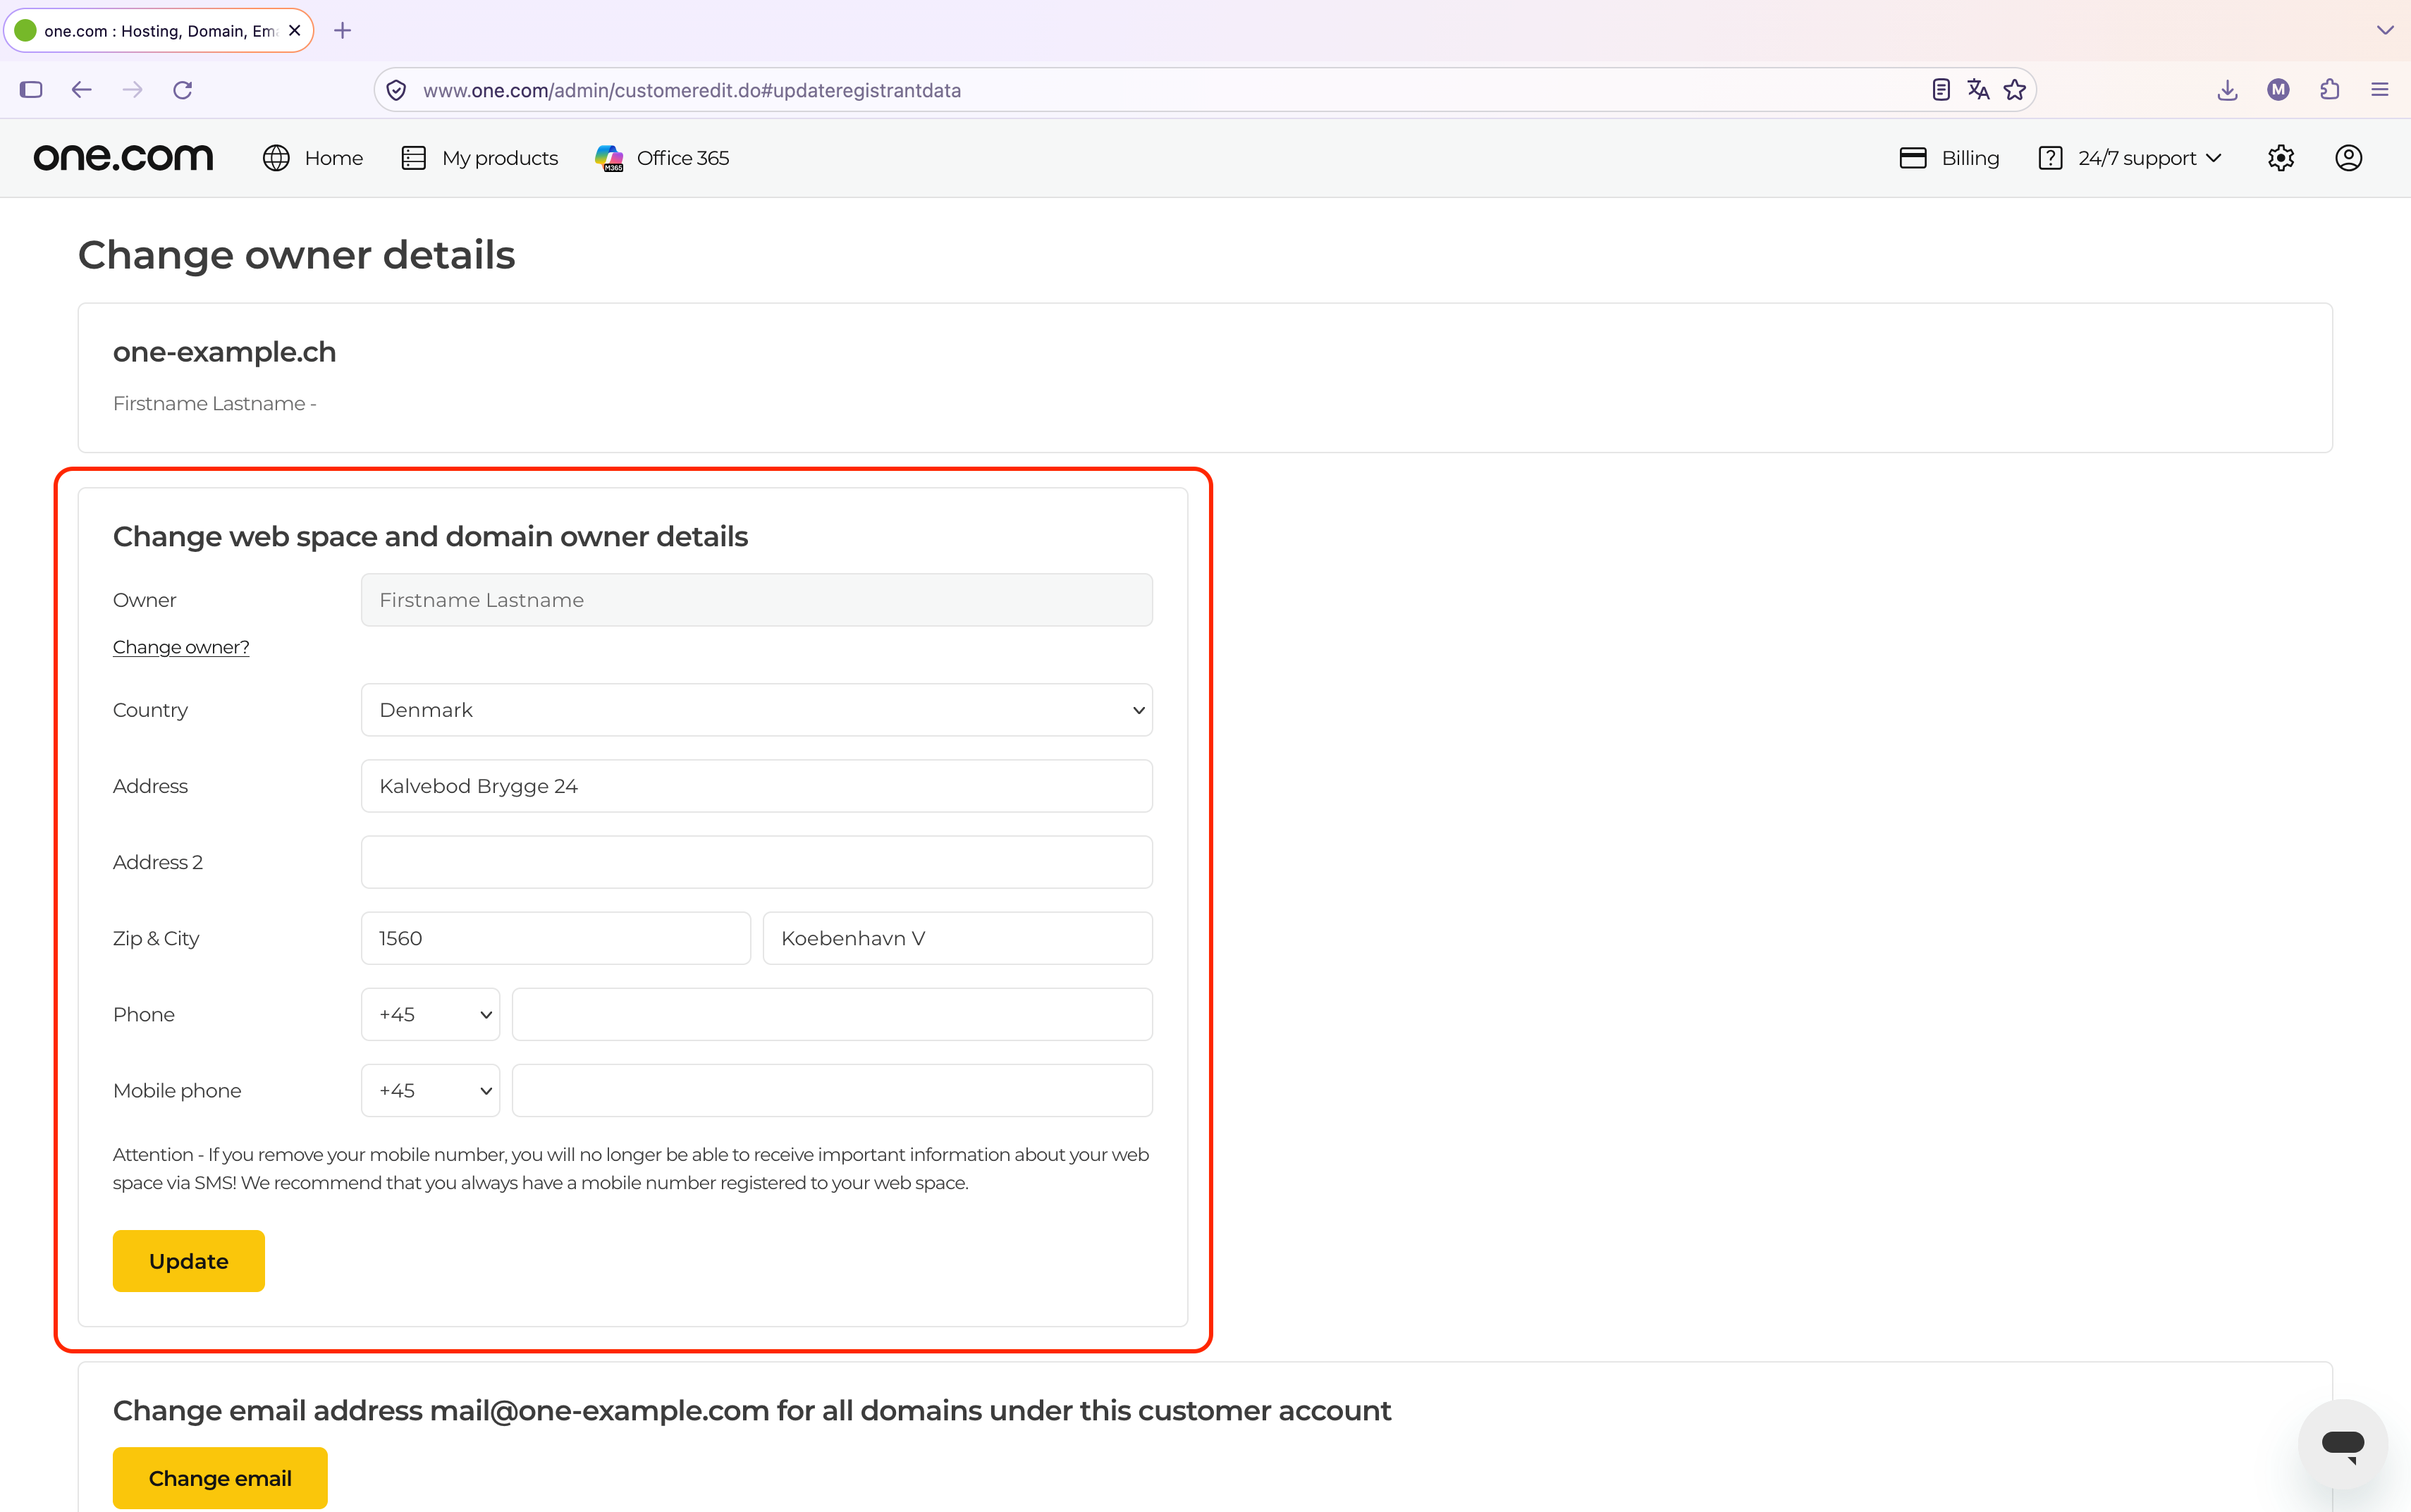Click the City field Koebenhavn V
Screen dimensions: 2411x1512
click(x=958, y=938)
